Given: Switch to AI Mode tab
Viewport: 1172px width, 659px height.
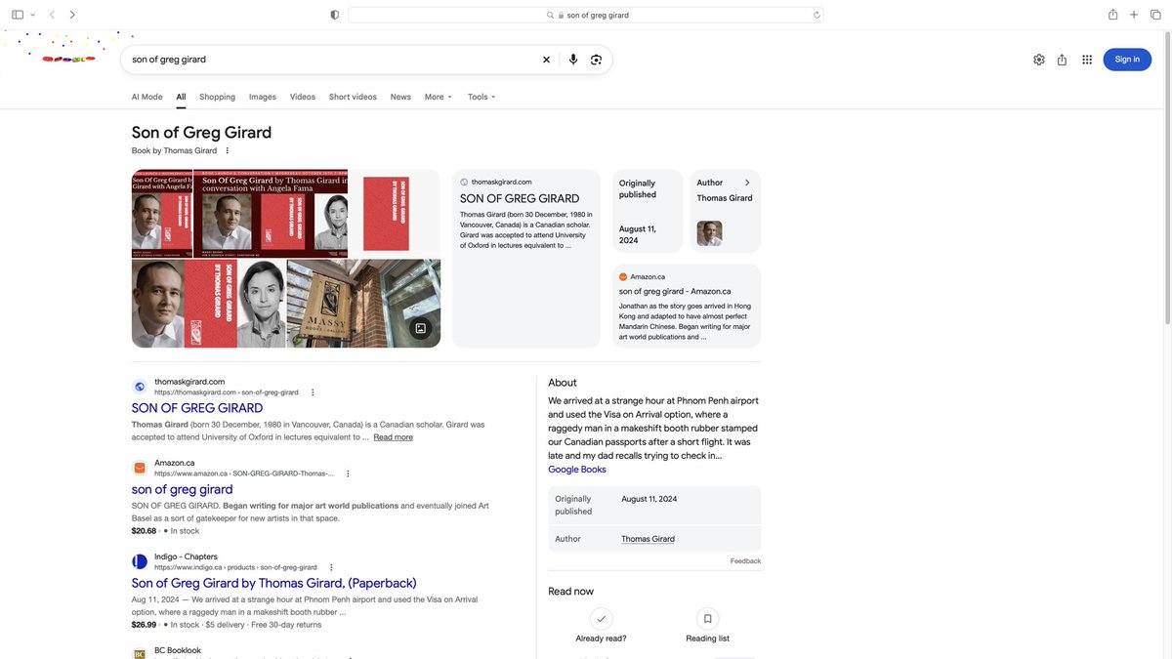Looking at the screenshot, I should pos(147,97).
